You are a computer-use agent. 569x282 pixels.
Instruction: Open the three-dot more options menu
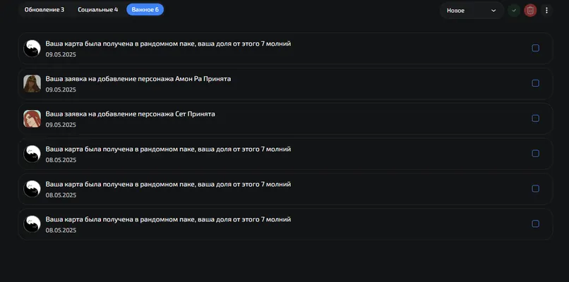coord(546,11)
